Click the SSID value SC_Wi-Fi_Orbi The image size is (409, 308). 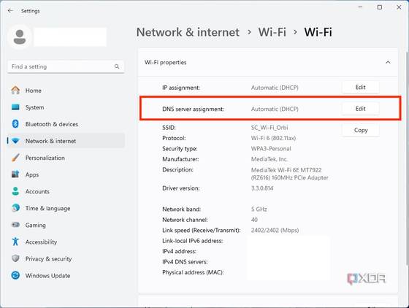[x=270, y=128]
